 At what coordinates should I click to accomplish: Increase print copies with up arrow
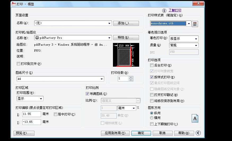click(130, 77)
